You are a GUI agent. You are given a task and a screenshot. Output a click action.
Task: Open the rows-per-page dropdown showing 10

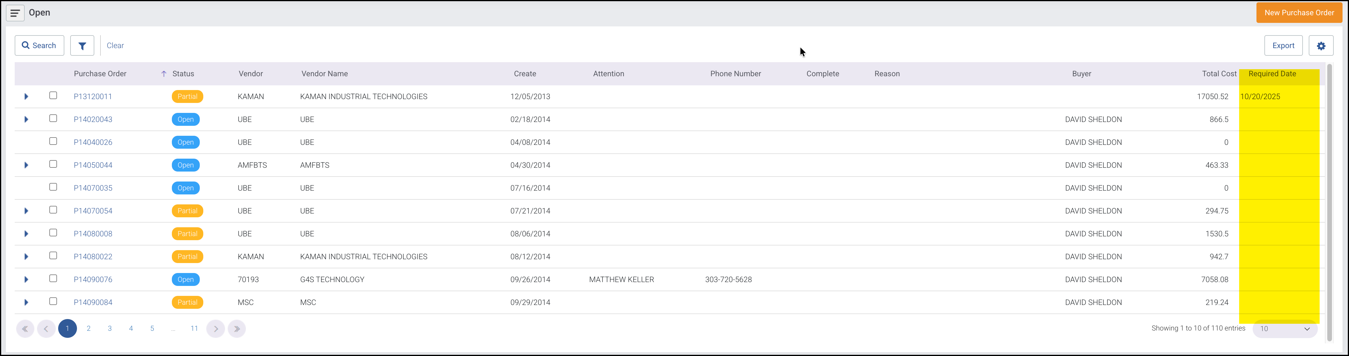click(x=1285, y=329)
